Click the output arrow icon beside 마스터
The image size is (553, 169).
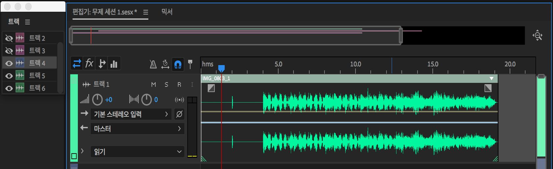pos(84,128)
